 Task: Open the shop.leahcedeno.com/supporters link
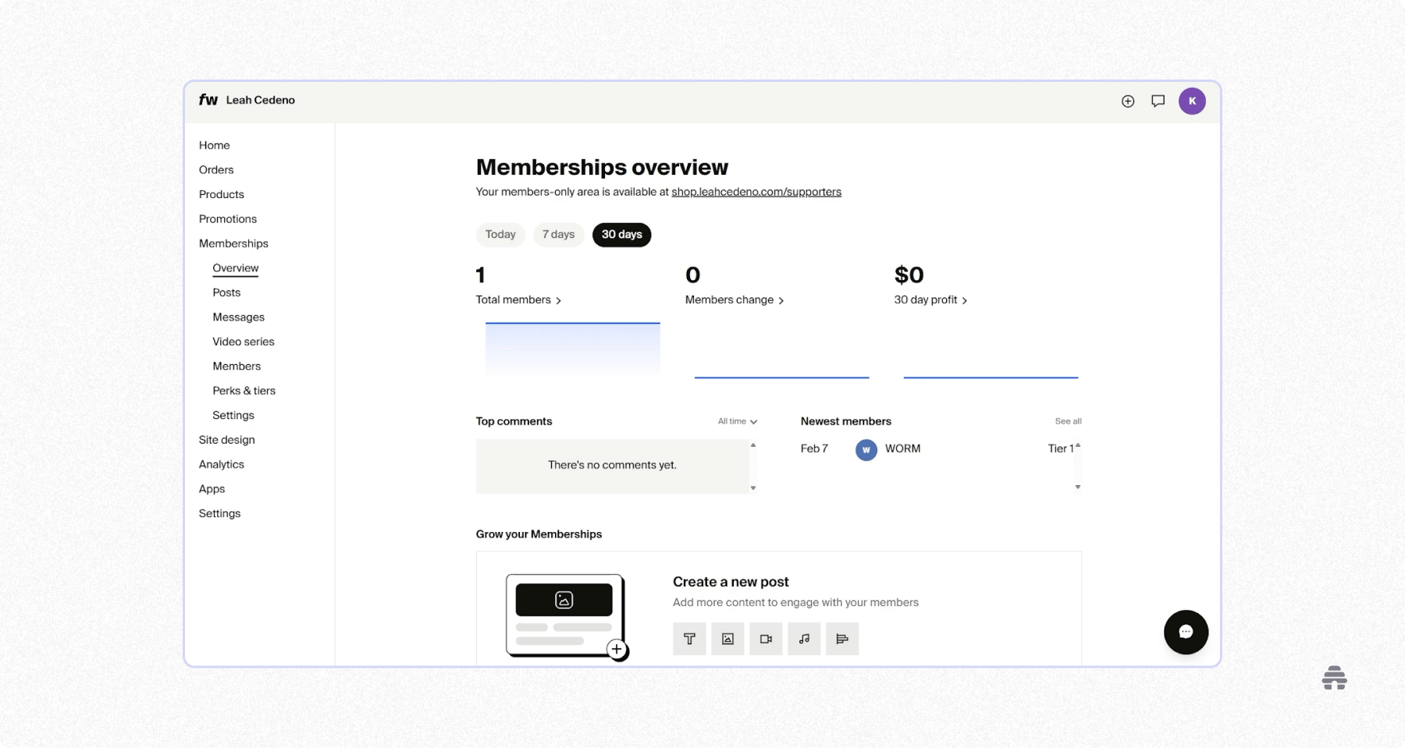tap(756, 192)
